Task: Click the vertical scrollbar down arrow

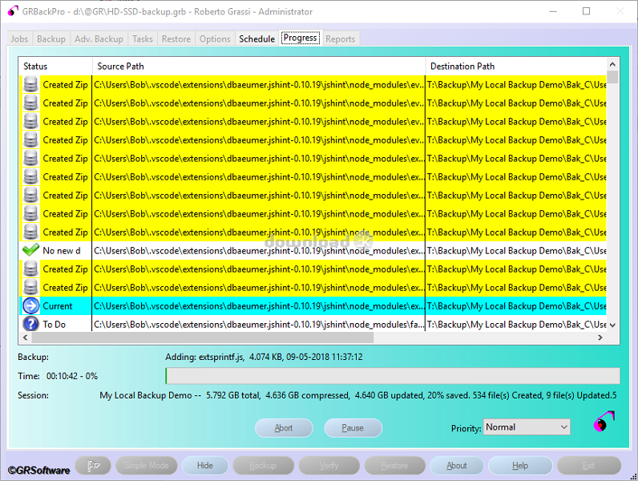Action: tap(612, 325)
